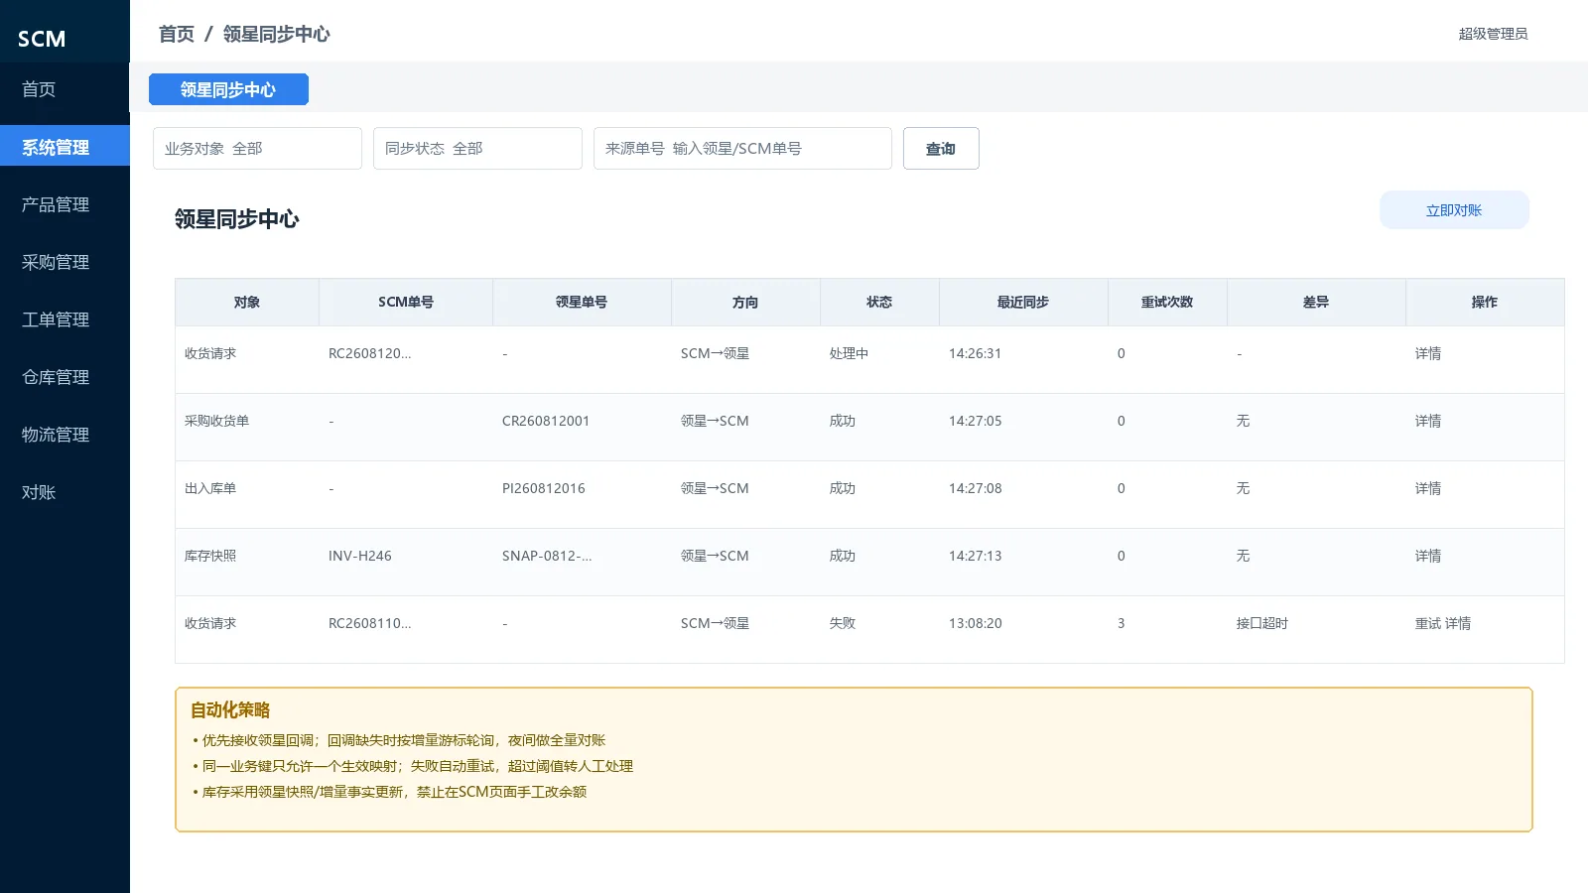
Task: Focus the 来源单号 search input
Action: pyautogui.click(x=742, y=148)
